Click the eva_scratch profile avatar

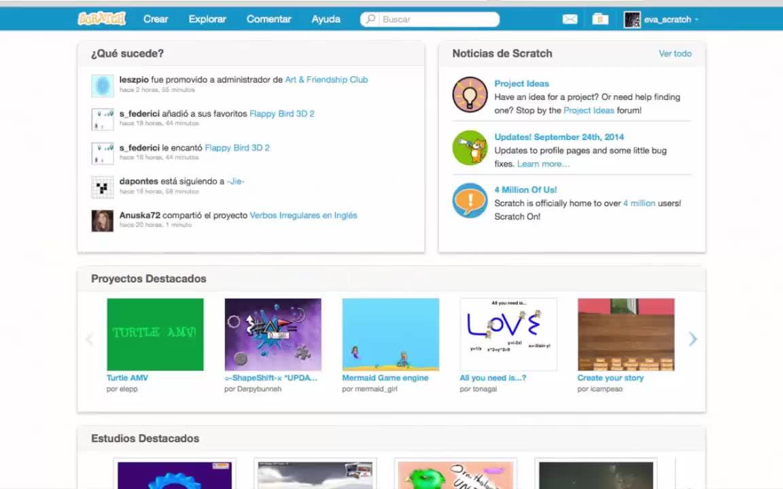coord(632,20)
